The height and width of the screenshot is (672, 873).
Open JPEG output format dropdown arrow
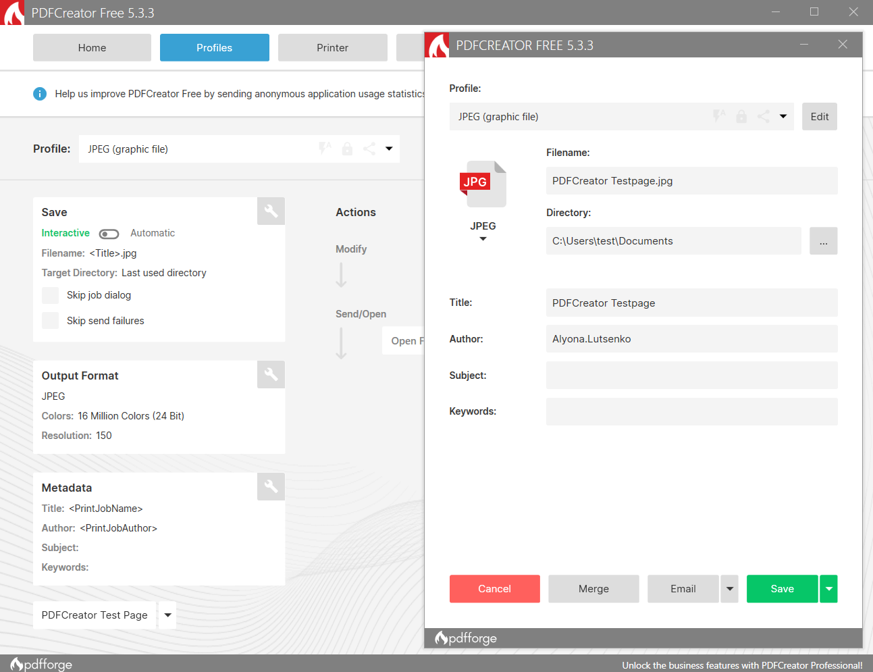[483, 239]
